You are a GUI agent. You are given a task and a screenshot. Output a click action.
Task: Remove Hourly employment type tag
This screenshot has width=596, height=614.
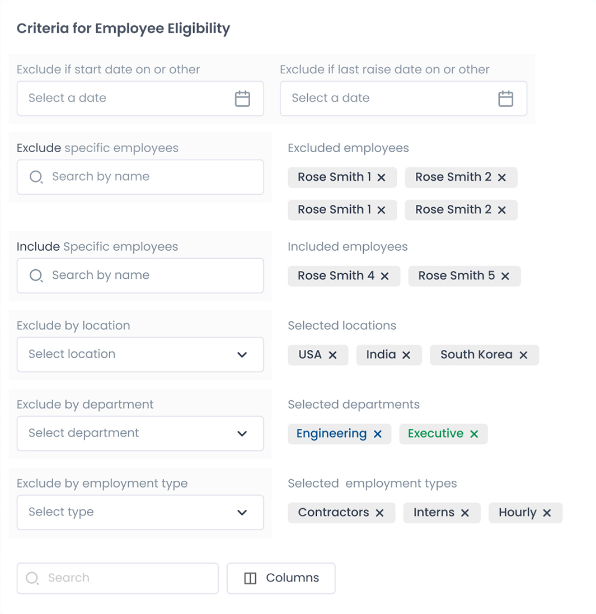tap(547, 513)
